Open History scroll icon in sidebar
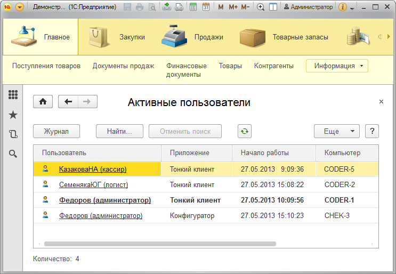The height and width of the screenshot is (274, 396). point(13,134)
